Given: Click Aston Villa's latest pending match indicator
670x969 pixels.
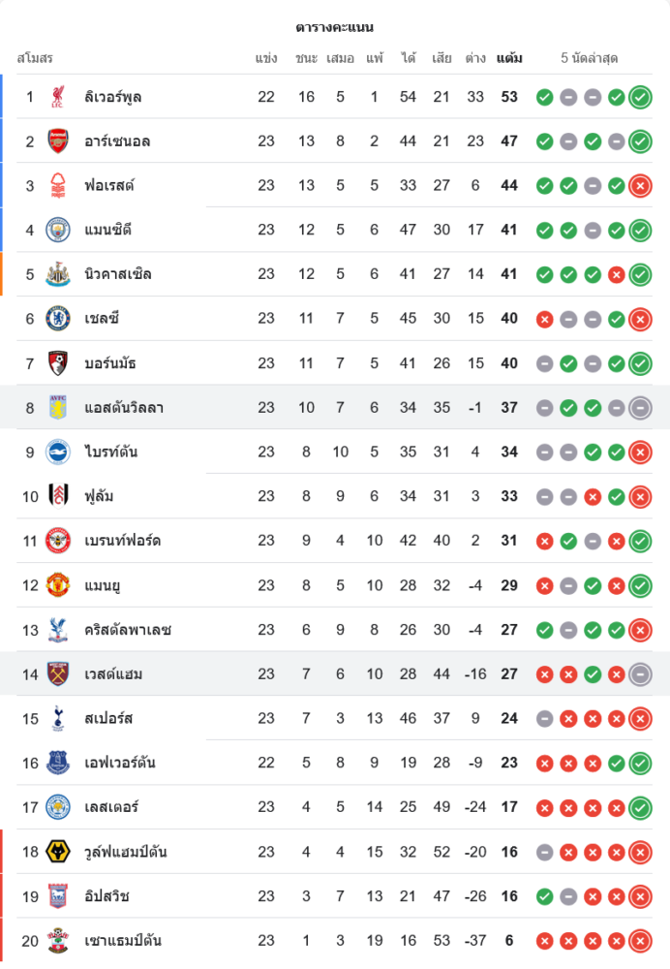Looking at the screenshot, I should (x=640, y=408).
